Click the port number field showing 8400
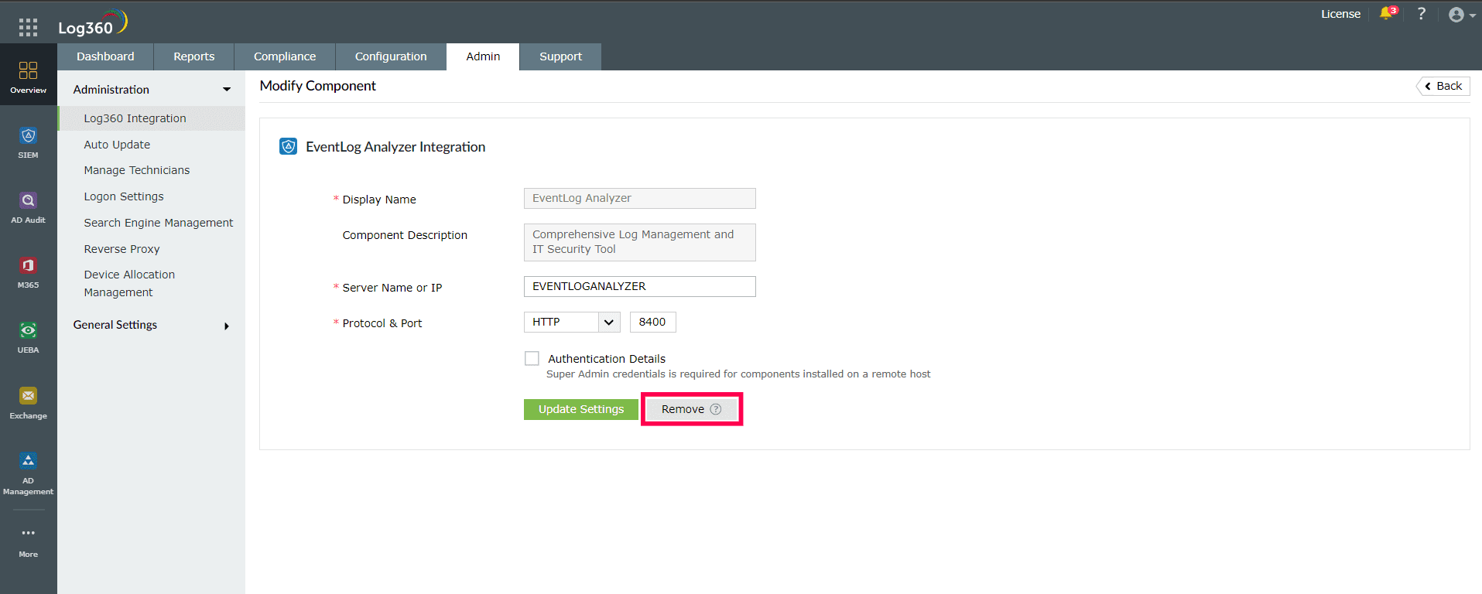This screenshot has height=594, width=1482. tap(653, 322)
